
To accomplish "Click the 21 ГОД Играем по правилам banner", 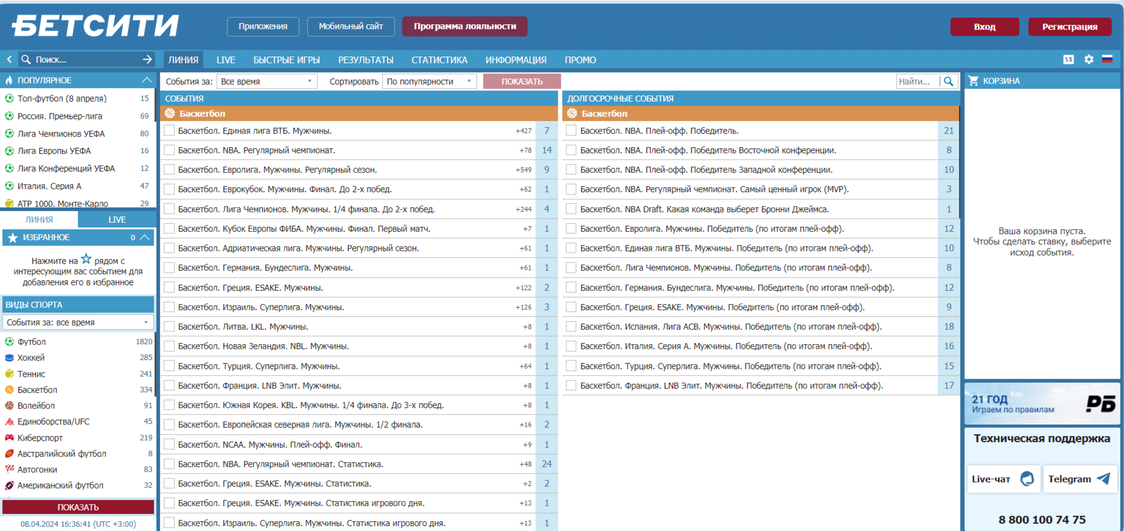I will tap(1042, 404).
